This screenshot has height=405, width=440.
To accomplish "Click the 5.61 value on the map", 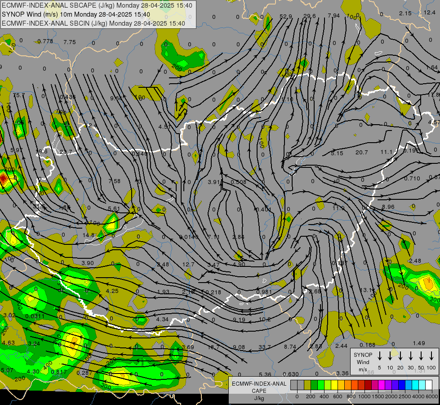I will 114,209.
